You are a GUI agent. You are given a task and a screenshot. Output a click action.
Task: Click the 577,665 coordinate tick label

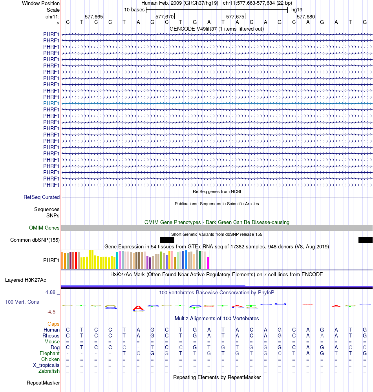[94, 17]
